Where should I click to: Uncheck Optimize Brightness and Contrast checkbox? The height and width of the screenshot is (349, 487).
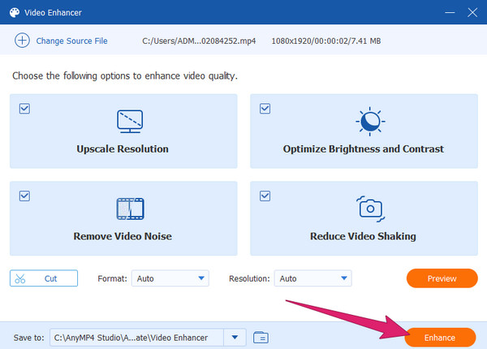tap(265, 109)
